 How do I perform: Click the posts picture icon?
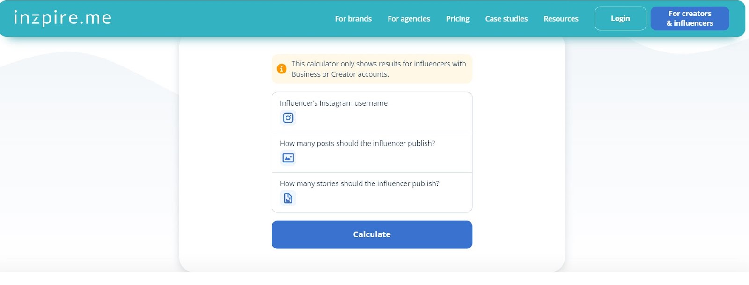click(x=288, y=158)
